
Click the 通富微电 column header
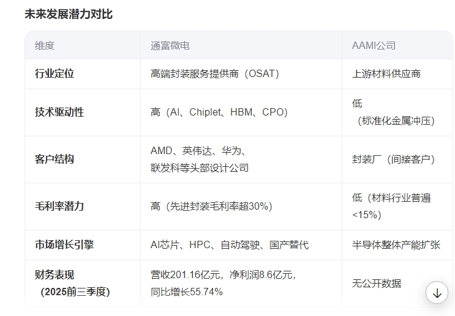click(170, 46)
